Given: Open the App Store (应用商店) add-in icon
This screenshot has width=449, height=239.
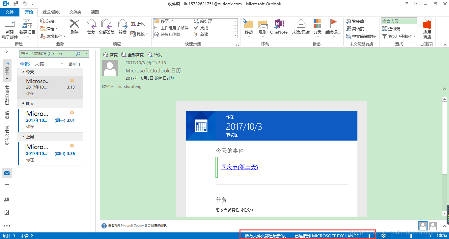Looking at the screenshot, I should pyautogui.click(x=427, y=24).
